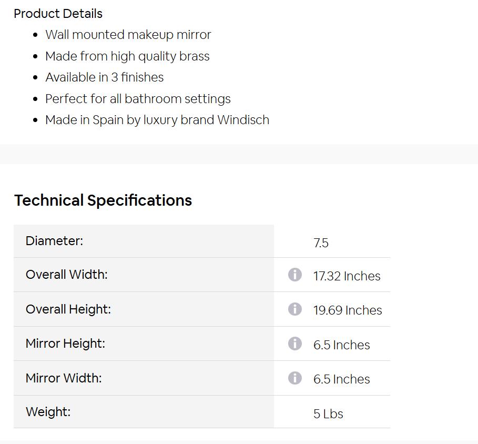Select the Technical Specifications heading
478x444 pixels.
pos(103,200)
